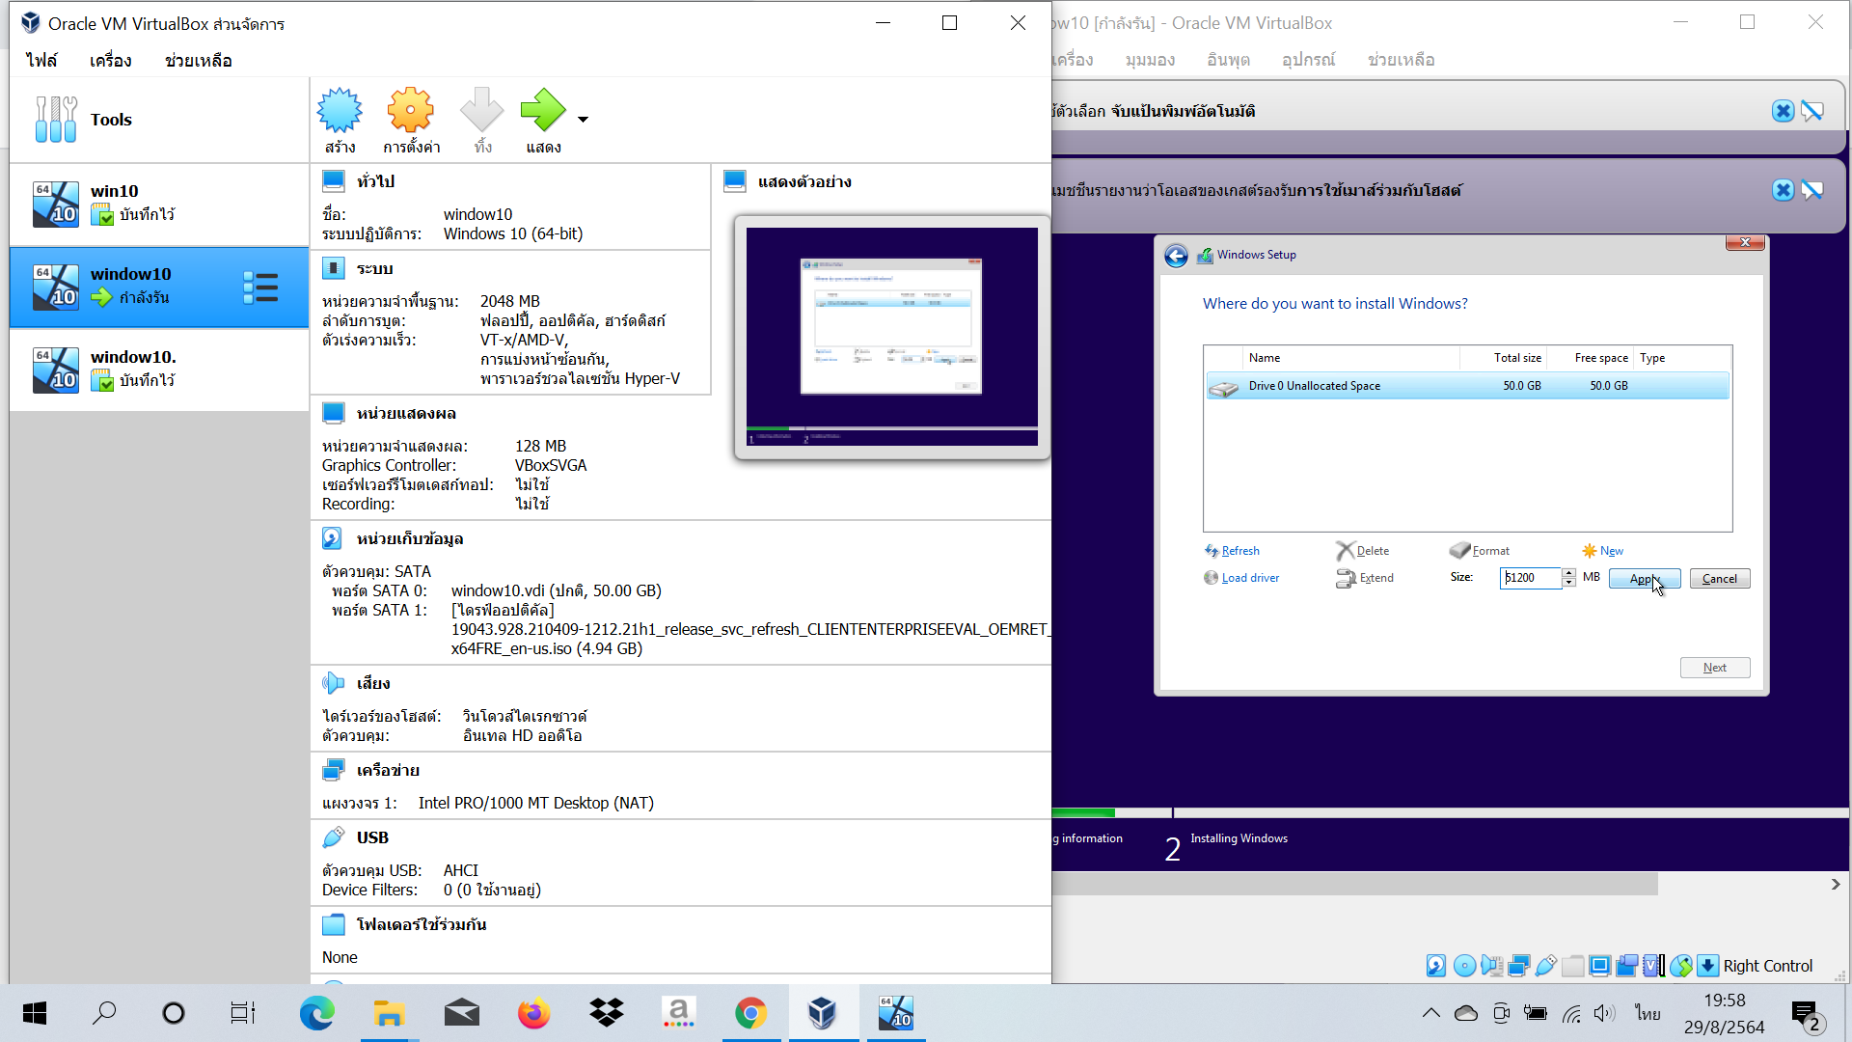This screenshot has height=1042, width=1852.
Task: Open การตั้งค่า (Settings) gear toolbar icon
Action: (x=411, y=120)
